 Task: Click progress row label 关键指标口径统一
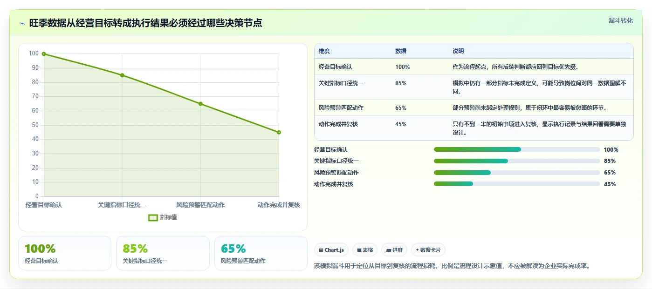point(336,161)
